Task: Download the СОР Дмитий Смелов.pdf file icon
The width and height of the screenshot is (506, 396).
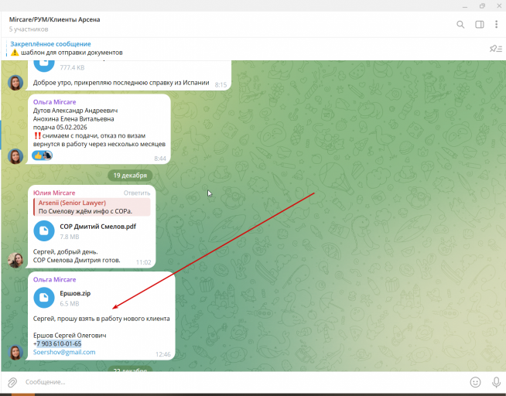Action: [44, 231]
